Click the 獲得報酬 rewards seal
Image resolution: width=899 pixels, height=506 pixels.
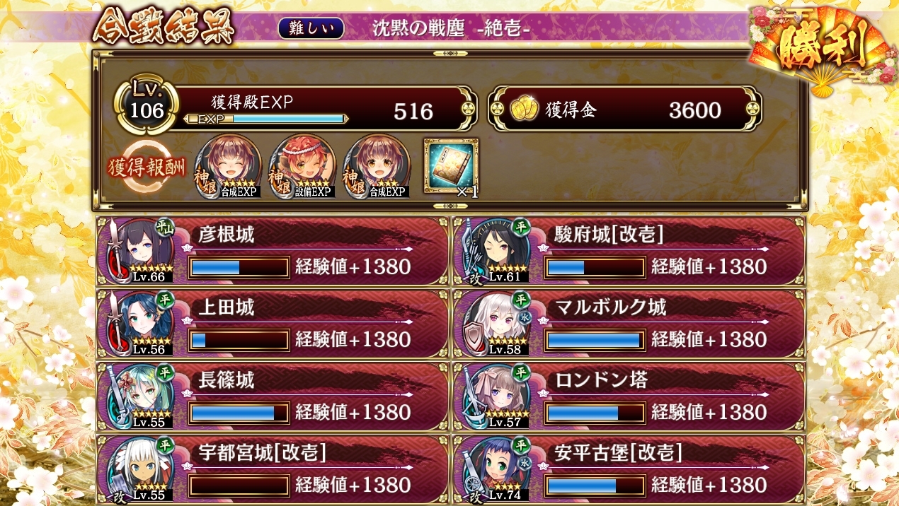click(145, 167)
